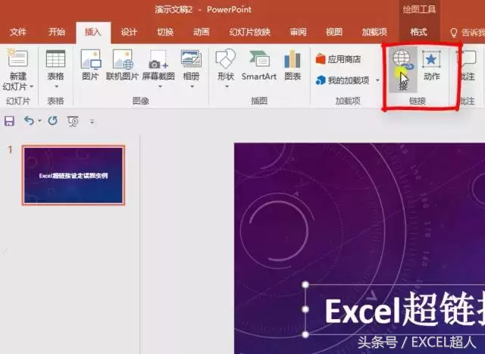Expand the 屏幕截图 dropdown arrow
The width and height of the screenshot is (485, 354).
(160, 87)
